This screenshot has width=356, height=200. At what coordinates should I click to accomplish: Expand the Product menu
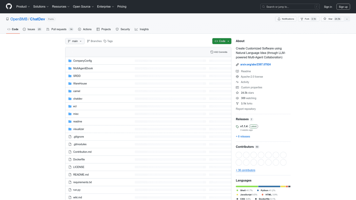[x=23, y=7]
